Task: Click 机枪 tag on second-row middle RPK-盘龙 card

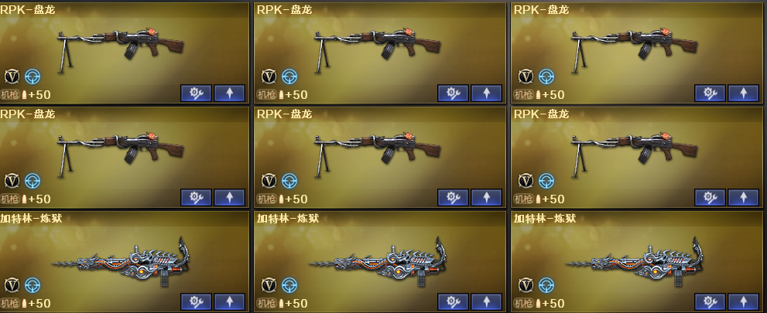Action: (x=266, y=199)
